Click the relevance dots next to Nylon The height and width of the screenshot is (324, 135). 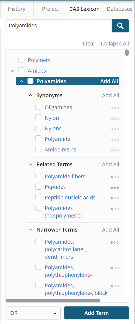(x=115, y=119)
